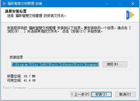Screen dimensions: 140x101
Task: Click the 安装目录 group label
Action: tap(16, 57)
